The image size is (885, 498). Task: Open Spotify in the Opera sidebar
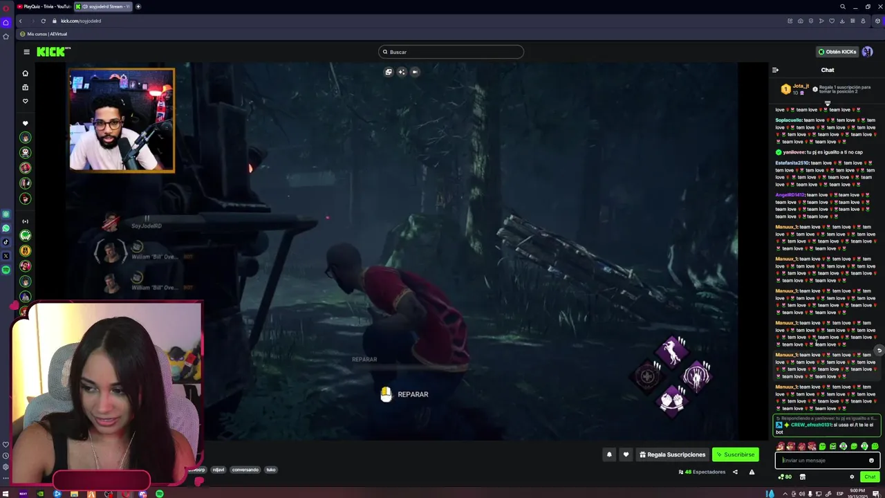click(6, 270)
